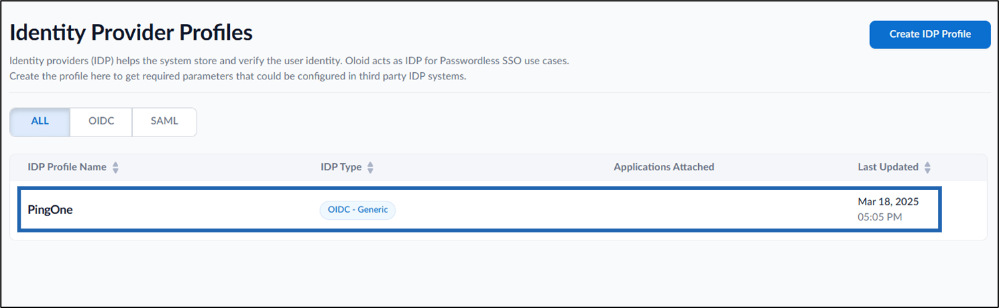Click the OIDC - Generic type badge
Viewport: 999px width, 308px height.
pos(357,211)
